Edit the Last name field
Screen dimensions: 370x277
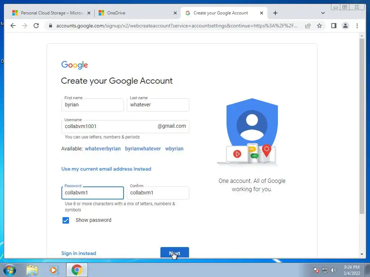coord(158,105)
